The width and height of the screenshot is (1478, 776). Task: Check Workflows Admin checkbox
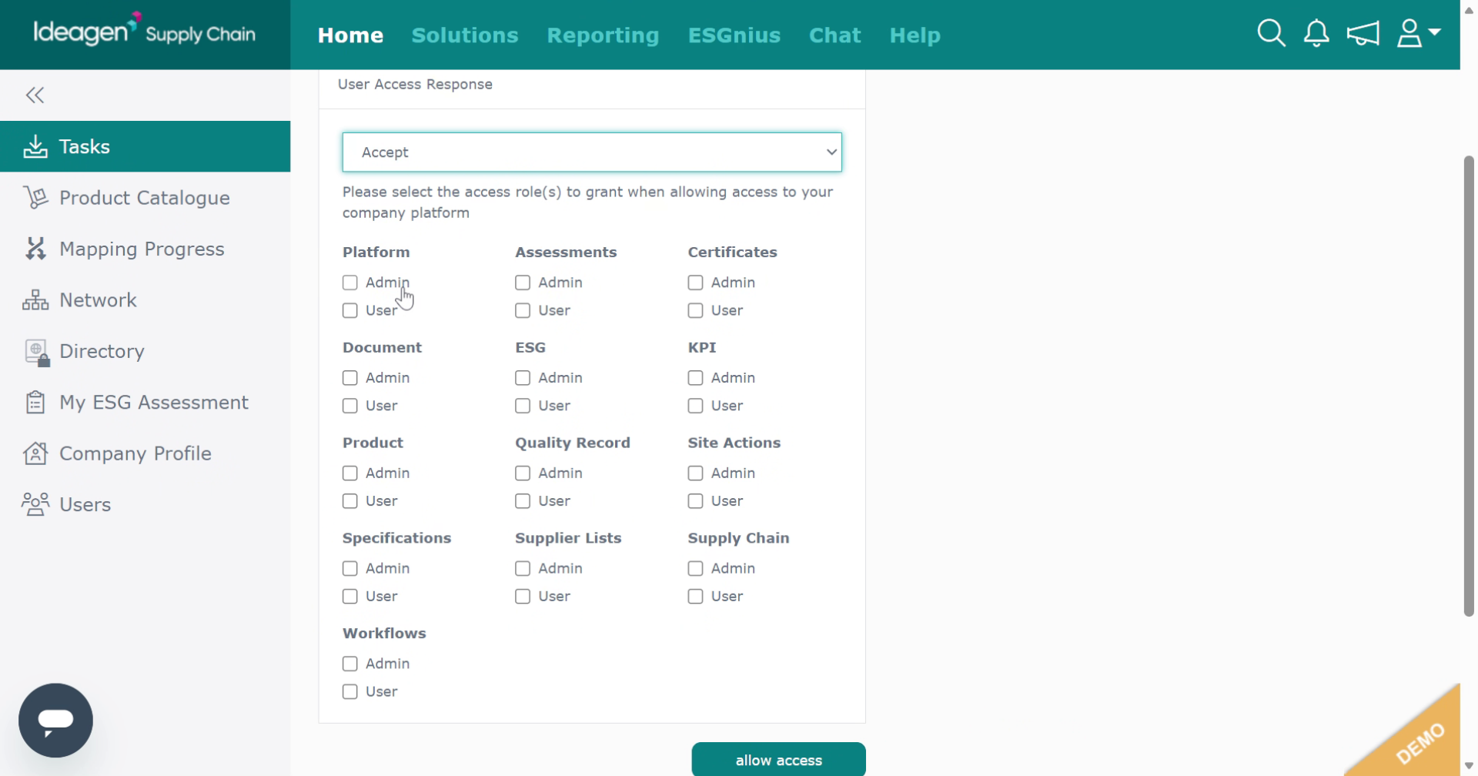pyautogui.click(x=350, y=664)
